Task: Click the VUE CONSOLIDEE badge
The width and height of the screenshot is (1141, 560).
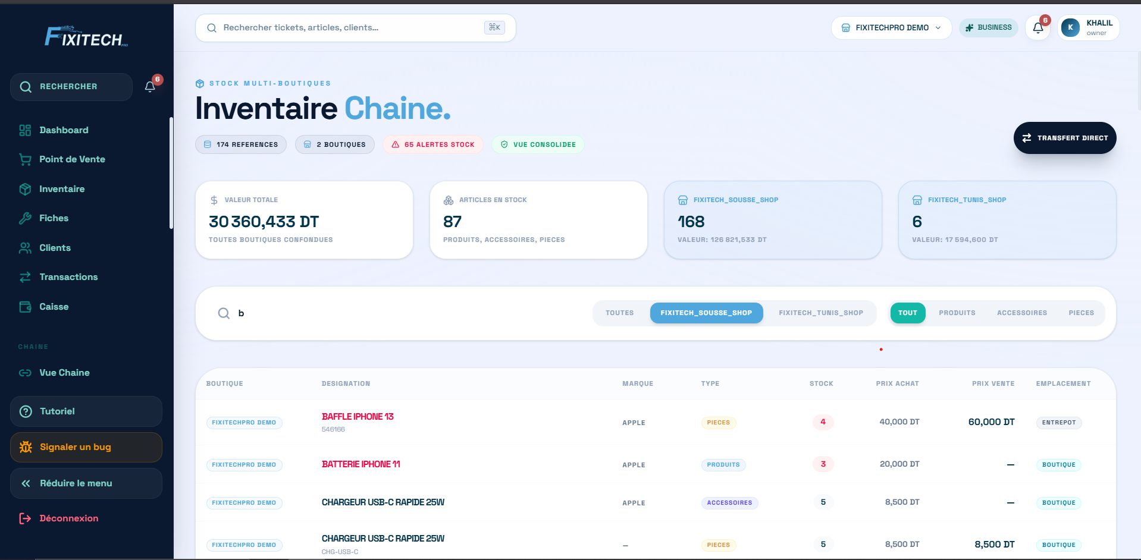Action: [538, 144]
